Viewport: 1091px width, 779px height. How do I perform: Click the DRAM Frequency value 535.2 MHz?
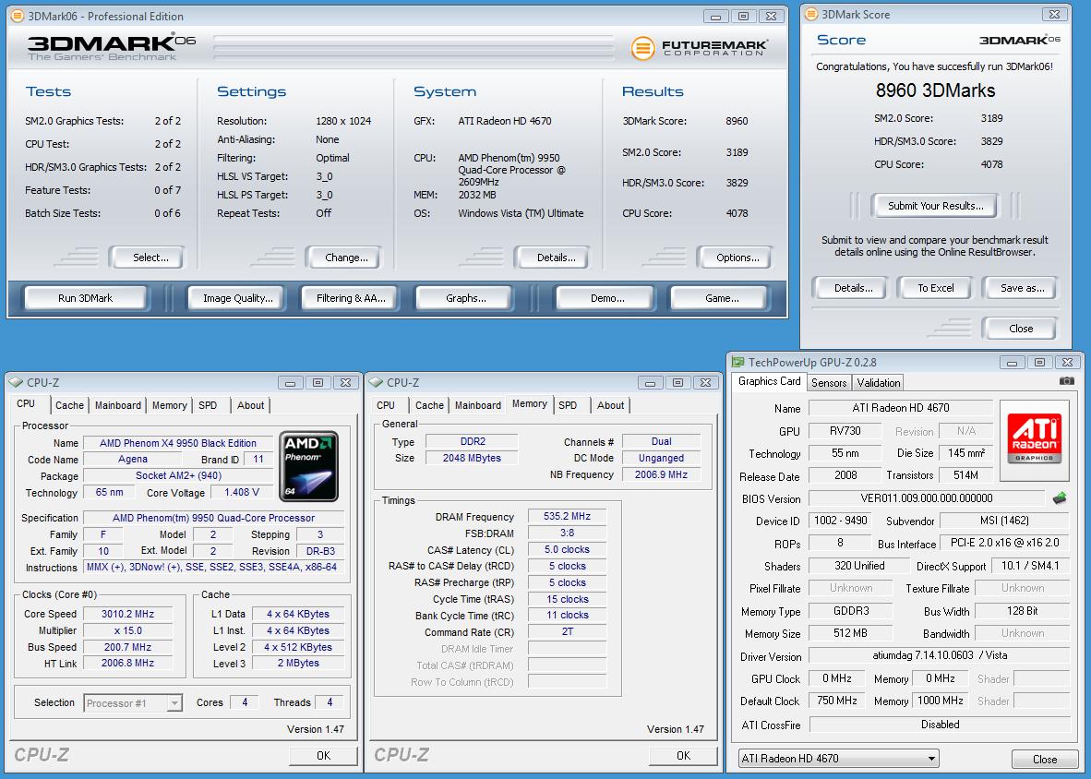(567, 516)
